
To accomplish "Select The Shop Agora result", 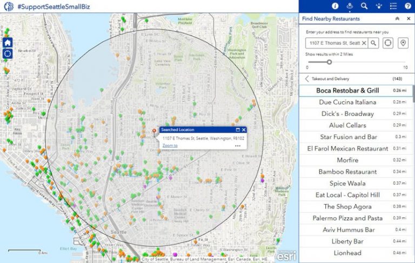I will tap(356, 207).
